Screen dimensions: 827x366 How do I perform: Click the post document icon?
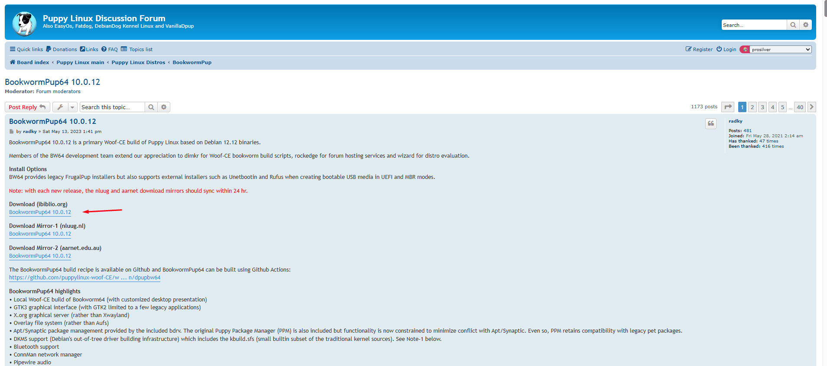pos(12,132)
